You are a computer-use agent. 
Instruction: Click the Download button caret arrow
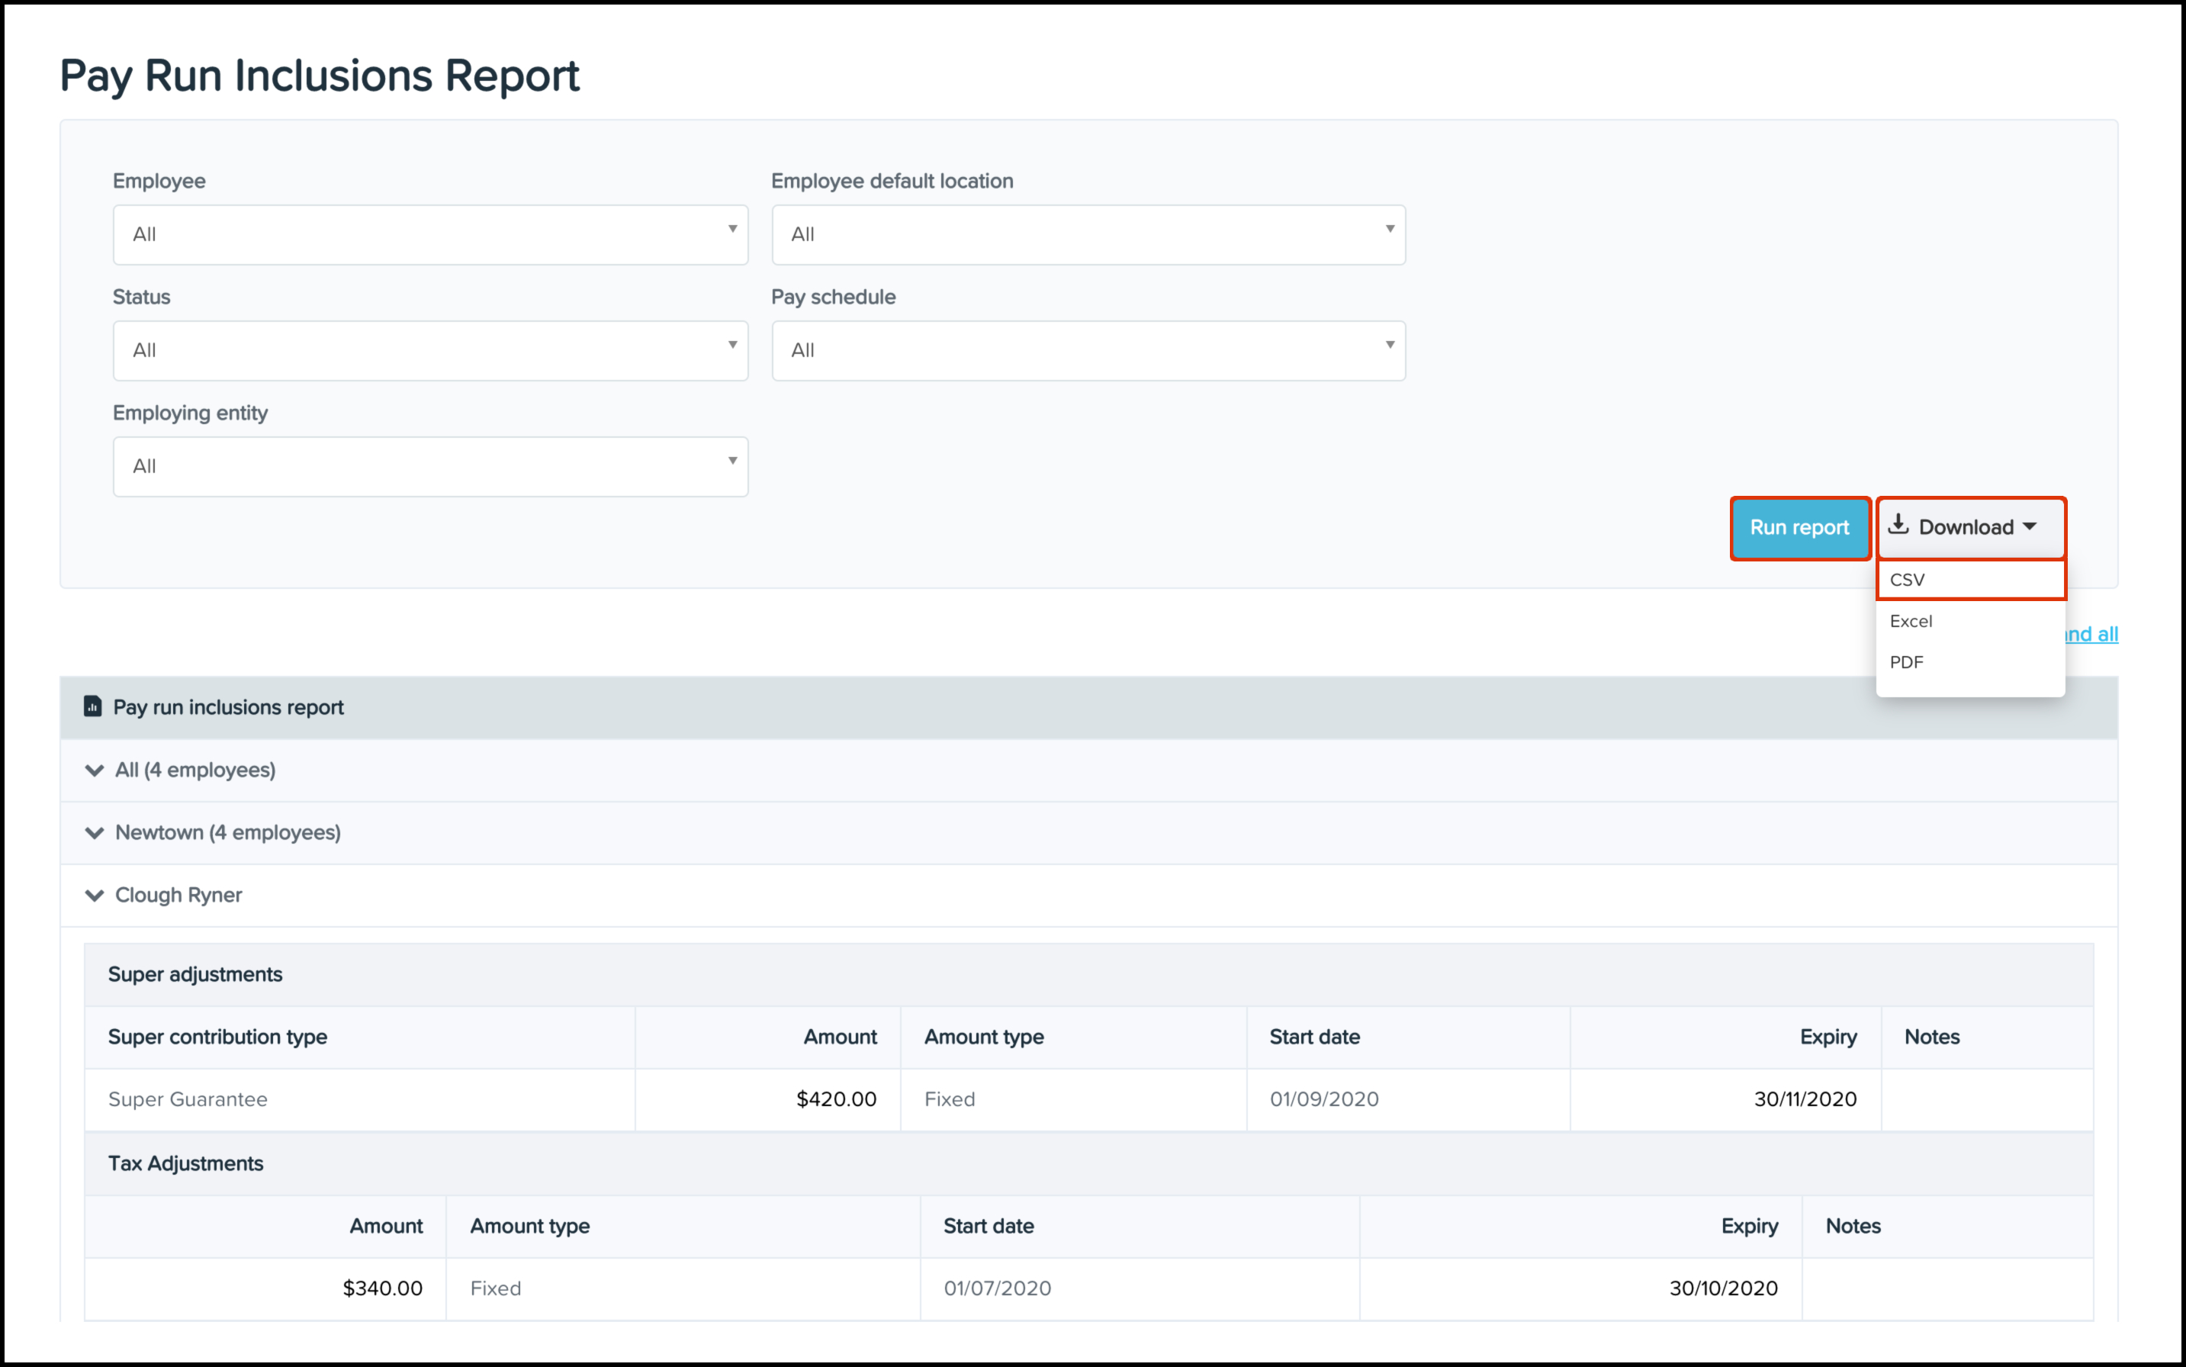2030,527
